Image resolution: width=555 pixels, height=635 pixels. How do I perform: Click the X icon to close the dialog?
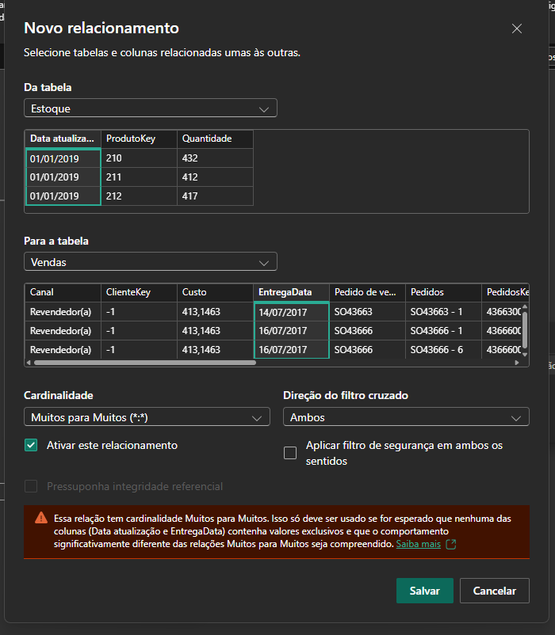click(517, 29)
